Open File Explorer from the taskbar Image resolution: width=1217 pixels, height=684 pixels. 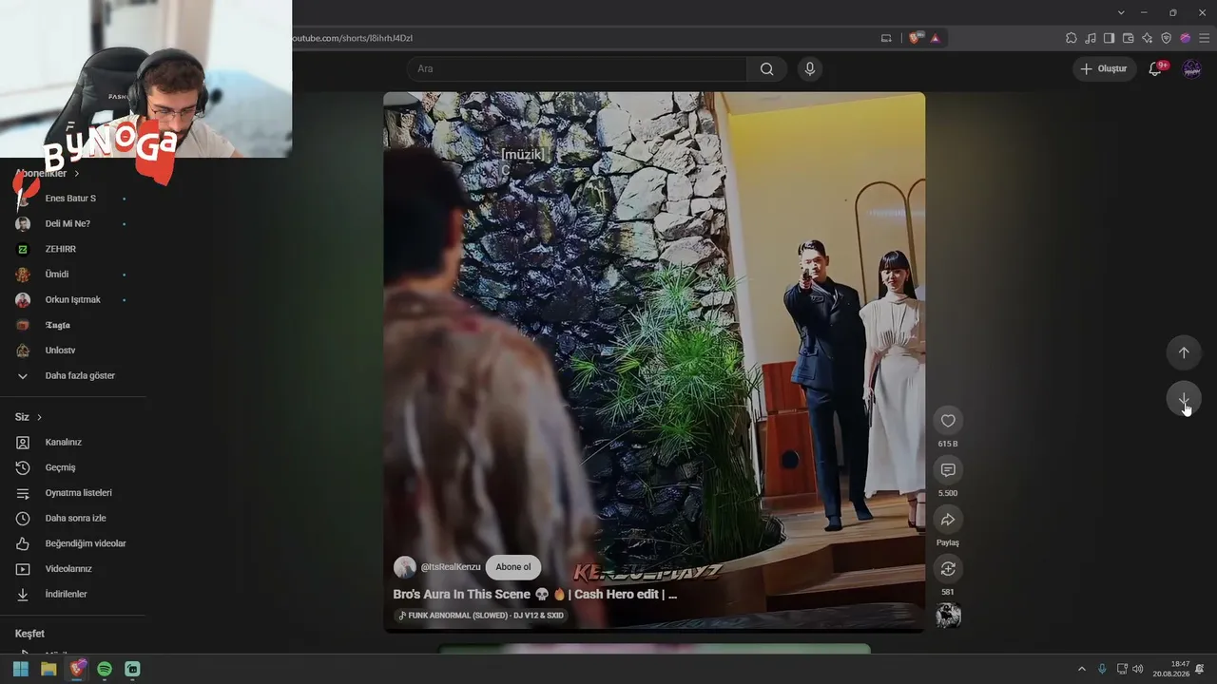(x=48, y=669)
